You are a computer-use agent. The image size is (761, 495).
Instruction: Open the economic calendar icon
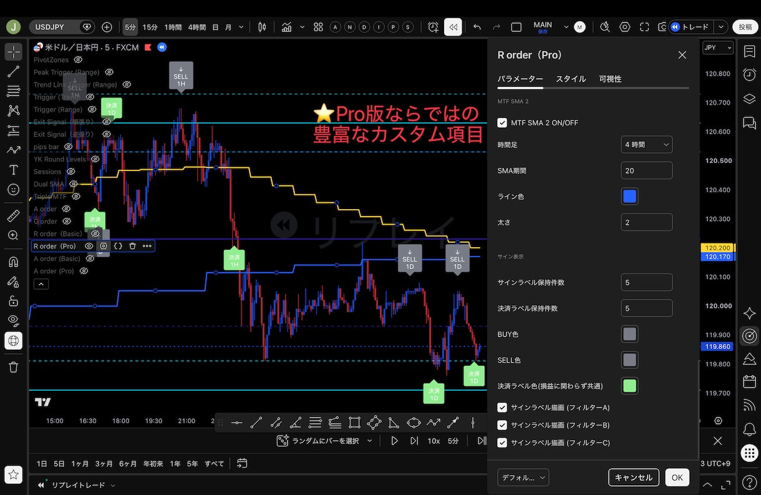click(x=749, y=381)
